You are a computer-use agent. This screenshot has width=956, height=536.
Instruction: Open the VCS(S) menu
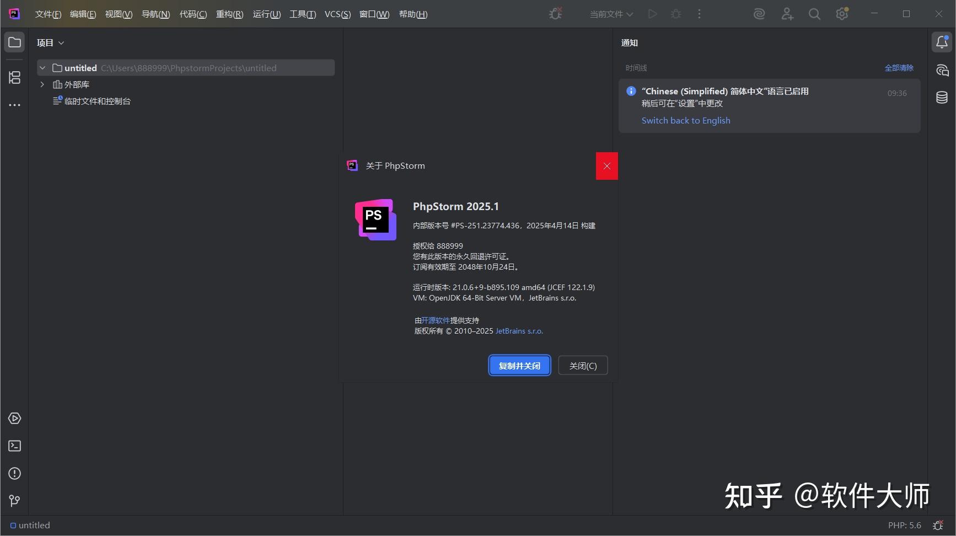[x=337, y=14]
